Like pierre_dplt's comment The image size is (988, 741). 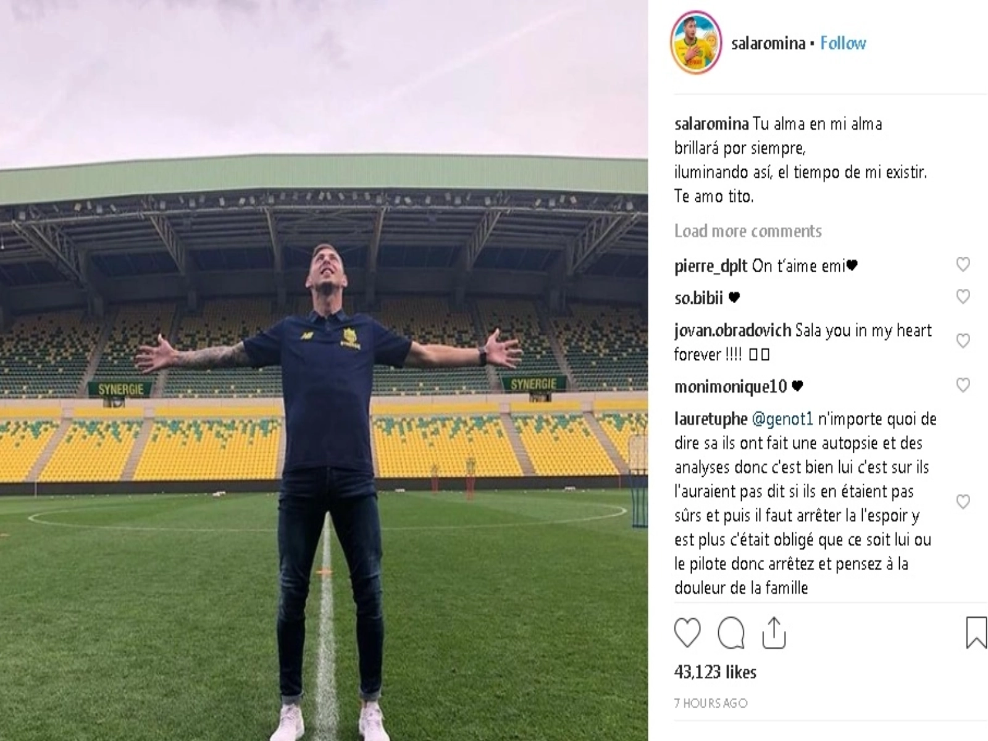pyautogui.click(x=963, y=265)
